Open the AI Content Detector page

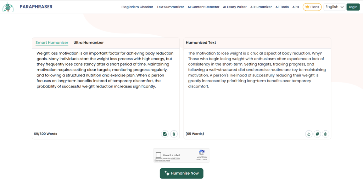point(203,7)
